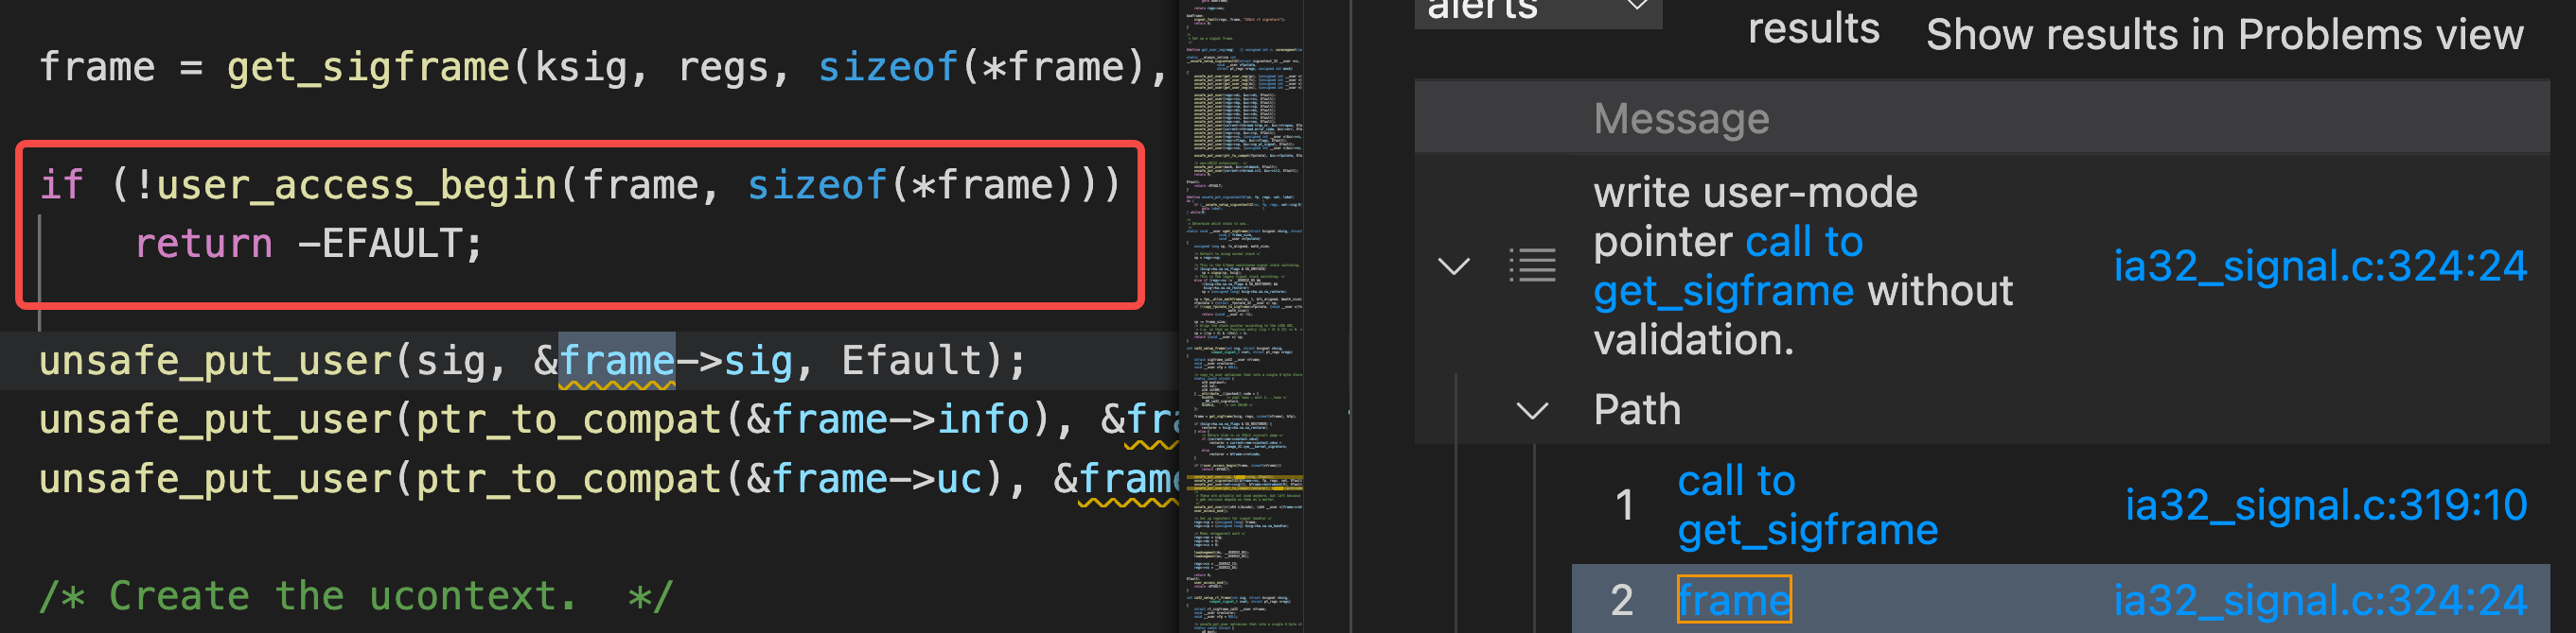Click the results count label
The height and width of the screenshot is (633, 2576).
click(1813, 28)
